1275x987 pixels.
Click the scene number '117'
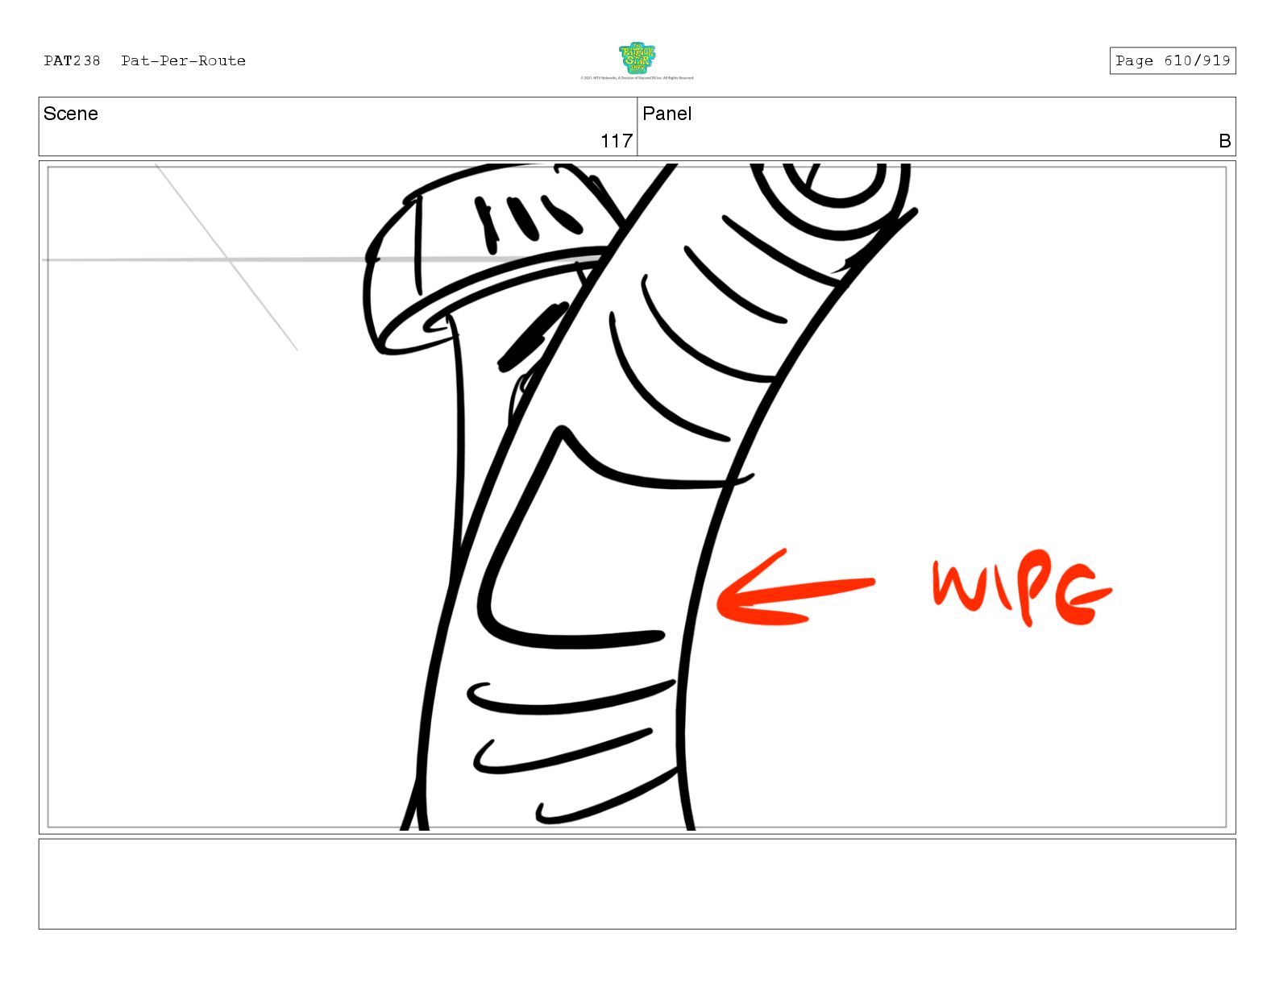coord(617,141)
